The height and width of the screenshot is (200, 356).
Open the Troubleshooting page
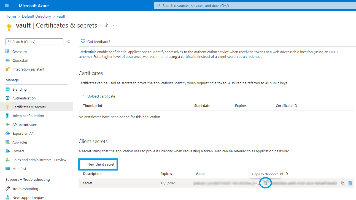pyautogui.click(x=25, y=189)
